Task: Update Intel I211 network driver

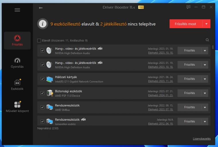Action: pyautogui.click(x=190, y=79)
